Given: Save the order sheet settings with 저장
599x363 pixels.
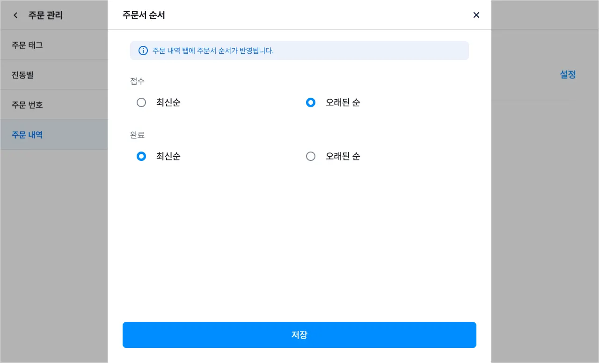Looking at the screenshot, I should pyautogui.click(x=299, y=335).
